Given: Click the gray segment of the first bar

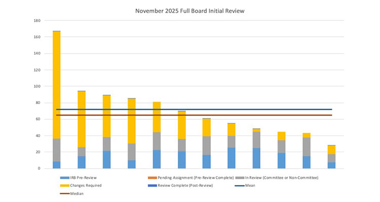Looking at the screenshot, I should pyautogui.click(x=56, y=149).
